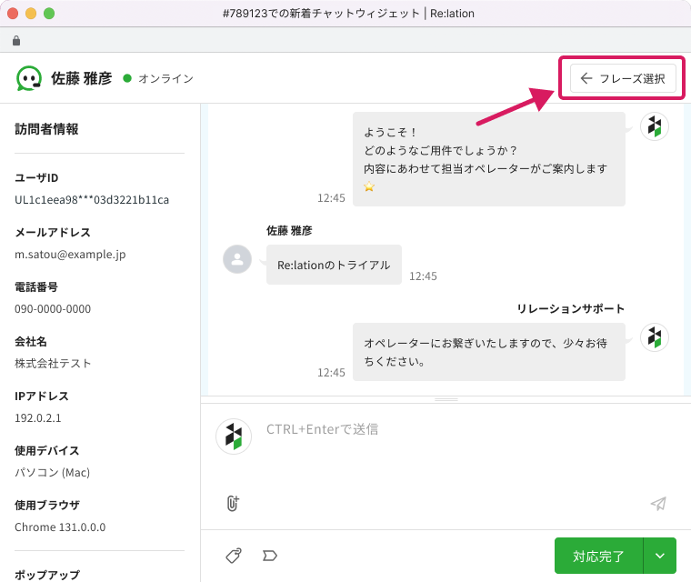Screen dimensions: 691x582
Task: Send the message using paper plane icon
Action: coord(658,504)
